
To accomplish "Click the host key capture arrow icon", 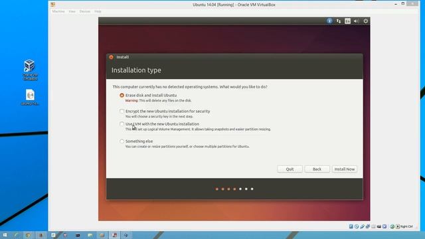I will (398, 226).
